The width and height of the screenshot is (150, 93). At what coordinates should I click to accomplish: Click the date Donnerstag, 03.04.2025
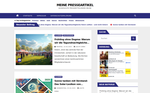[66, 88]
